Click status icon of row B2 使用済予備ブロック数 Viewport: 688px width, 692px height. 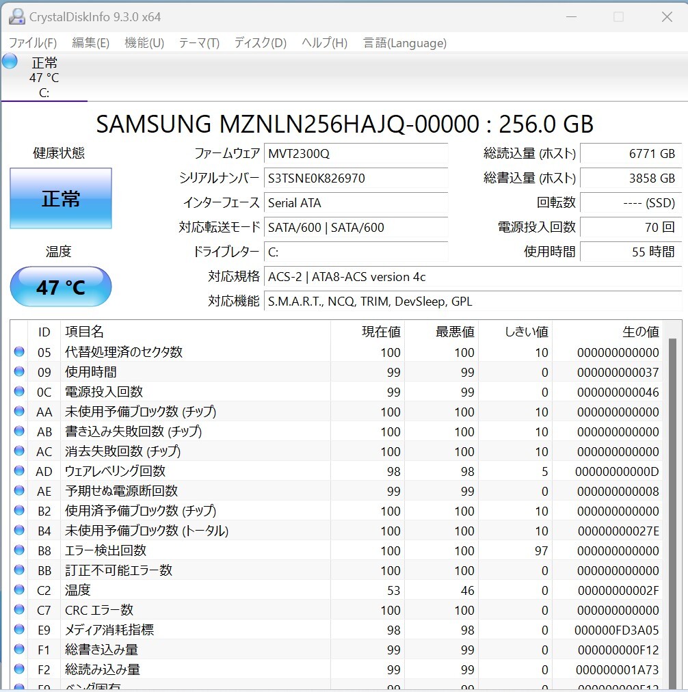point(19,511)
